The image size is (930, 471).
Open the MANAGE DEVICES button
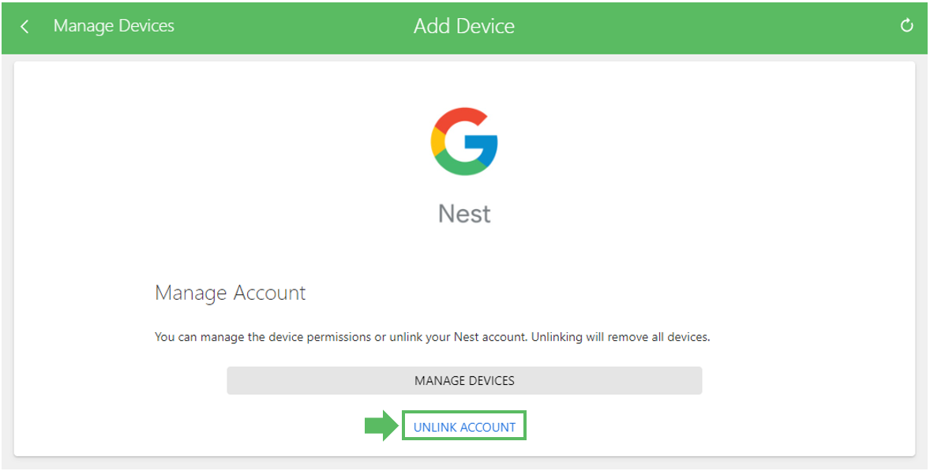coord(464,380)
